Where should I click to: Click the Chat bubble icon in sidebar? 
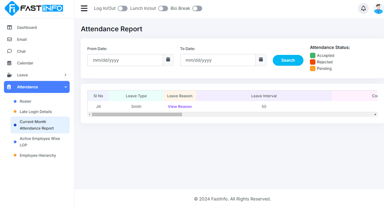point(10,51)
